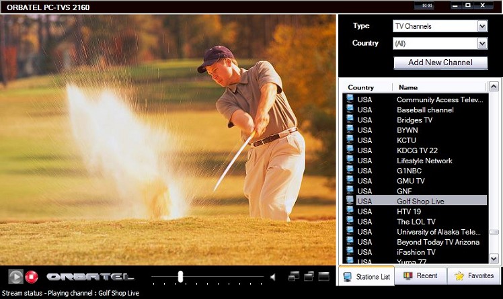The height and width of the screenshot is (299, 503).
Task: Open the Stations List tab
Action: 366,276
